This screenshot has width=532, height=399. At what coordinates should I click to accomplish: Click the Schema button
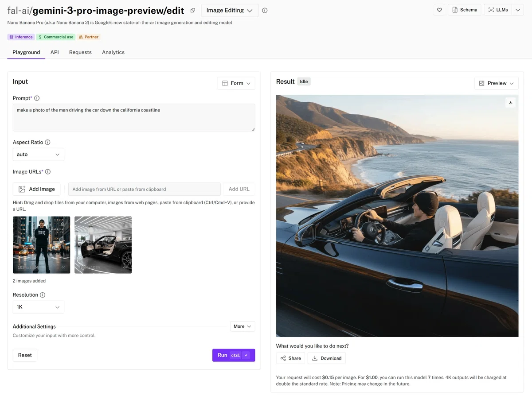coord(464,10)
